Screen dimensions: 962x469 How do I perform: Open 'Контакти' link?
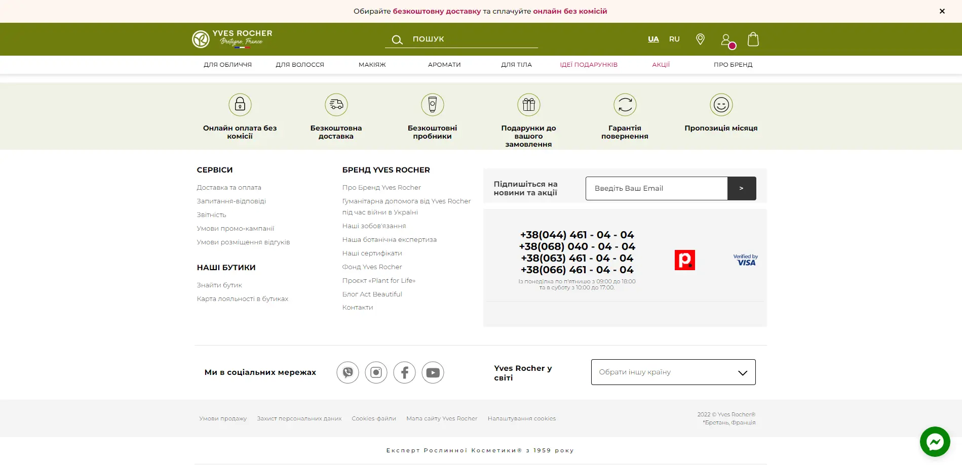click(358, 308)
